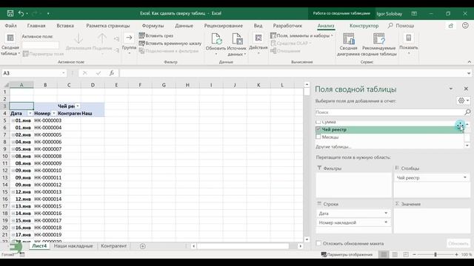Click inside the fields Поиск search box
Viewport: 474px width, 266px height.
pyautogui.click(x=390, y=112)
